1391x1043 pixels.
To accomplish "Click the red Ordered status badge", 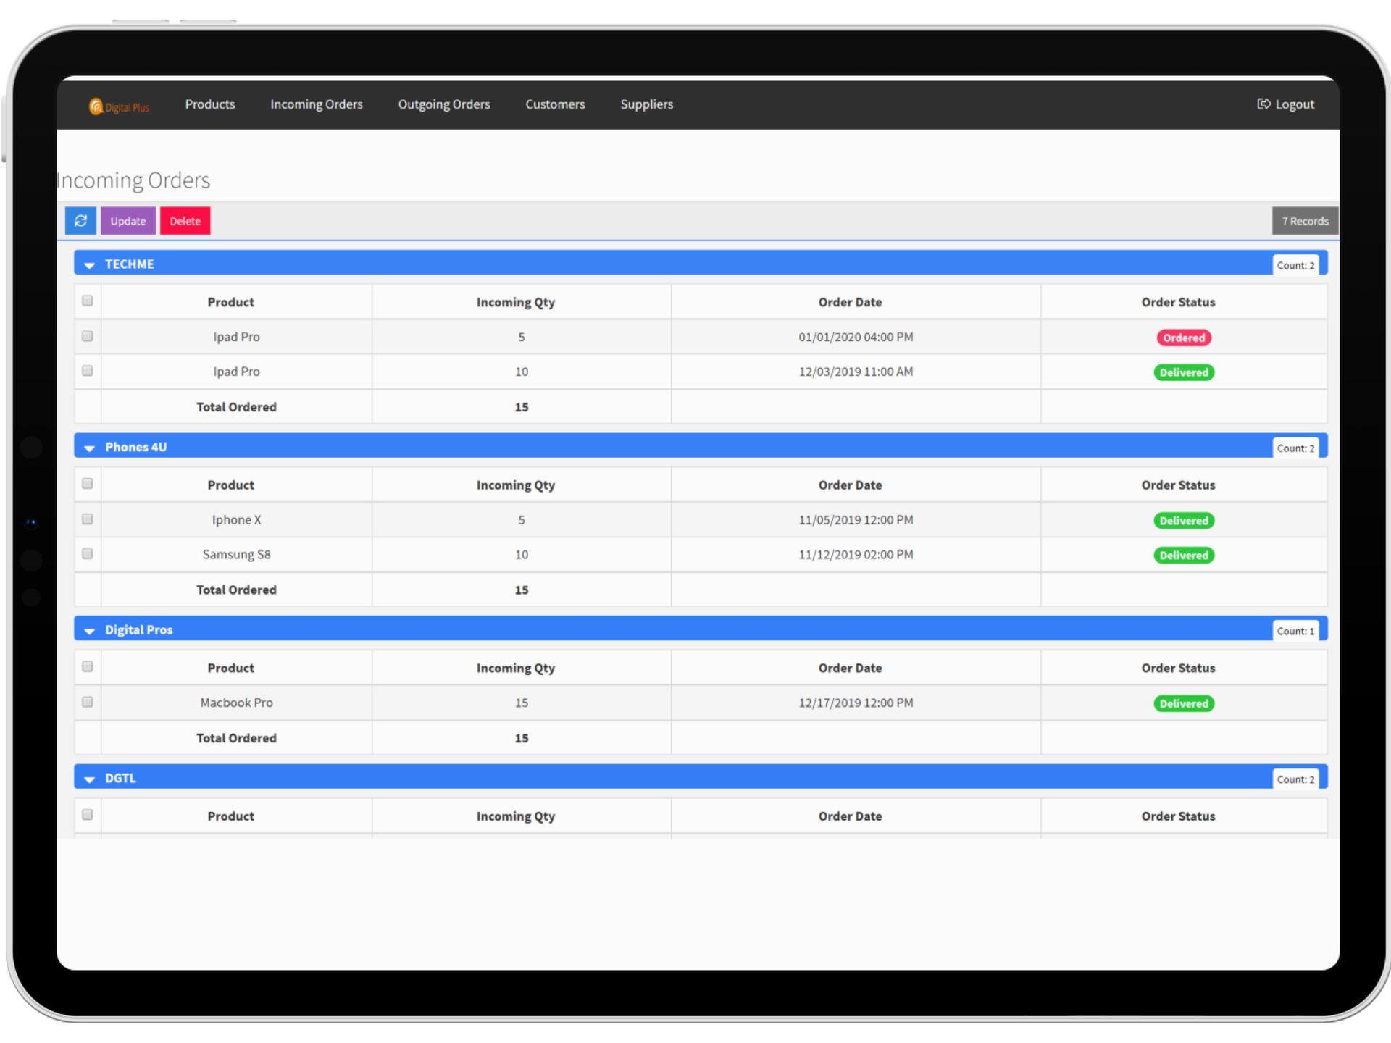I will [x=1184, y=338].
